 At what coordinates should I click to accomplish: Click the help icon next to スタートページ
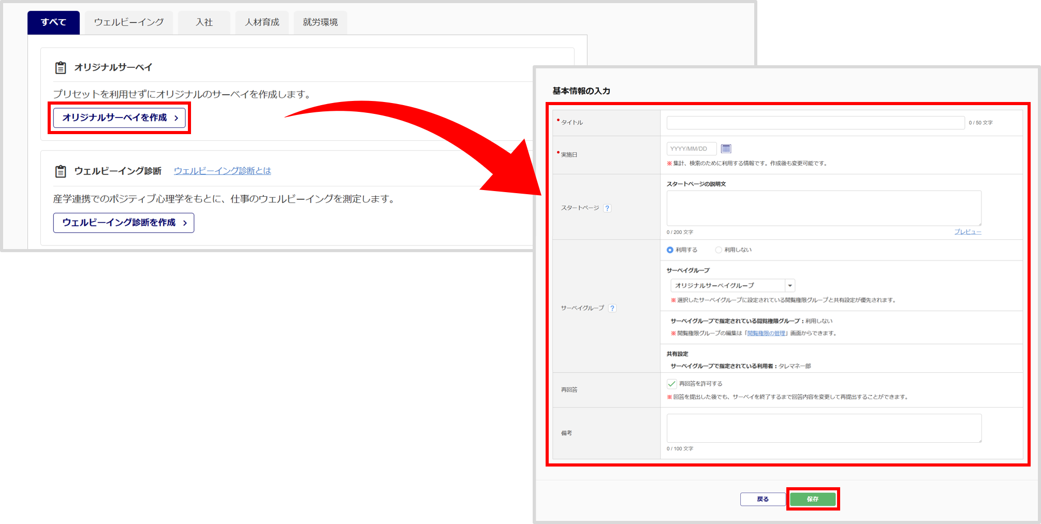point(607,208)
